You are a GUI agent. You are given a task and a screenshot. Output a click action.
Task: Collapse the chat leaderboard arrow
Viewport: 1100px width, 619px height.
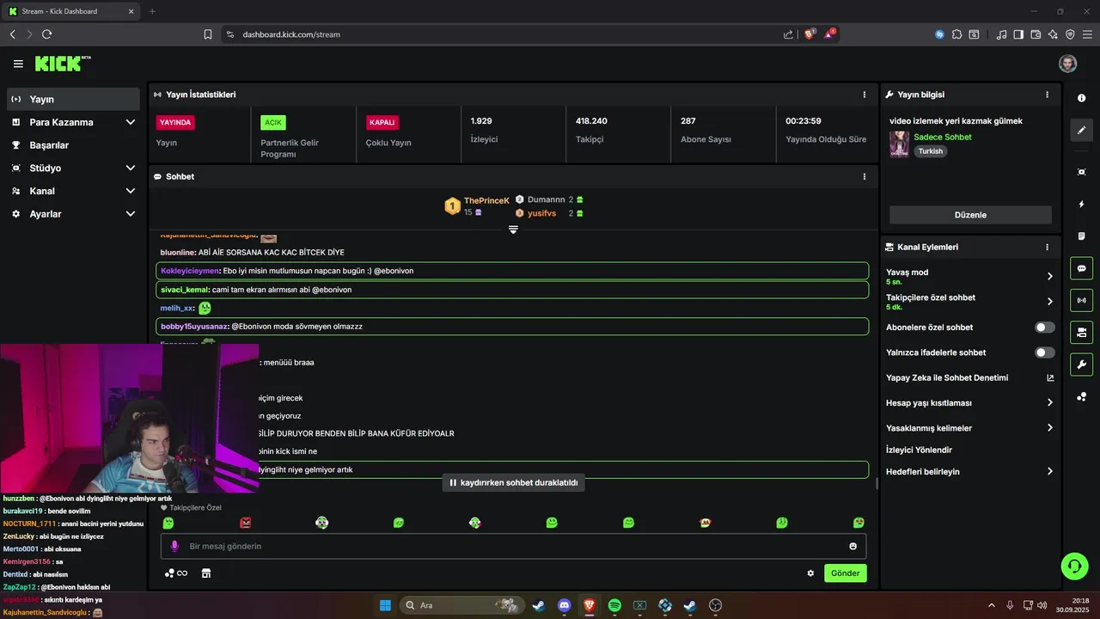(x=513, y=230)
